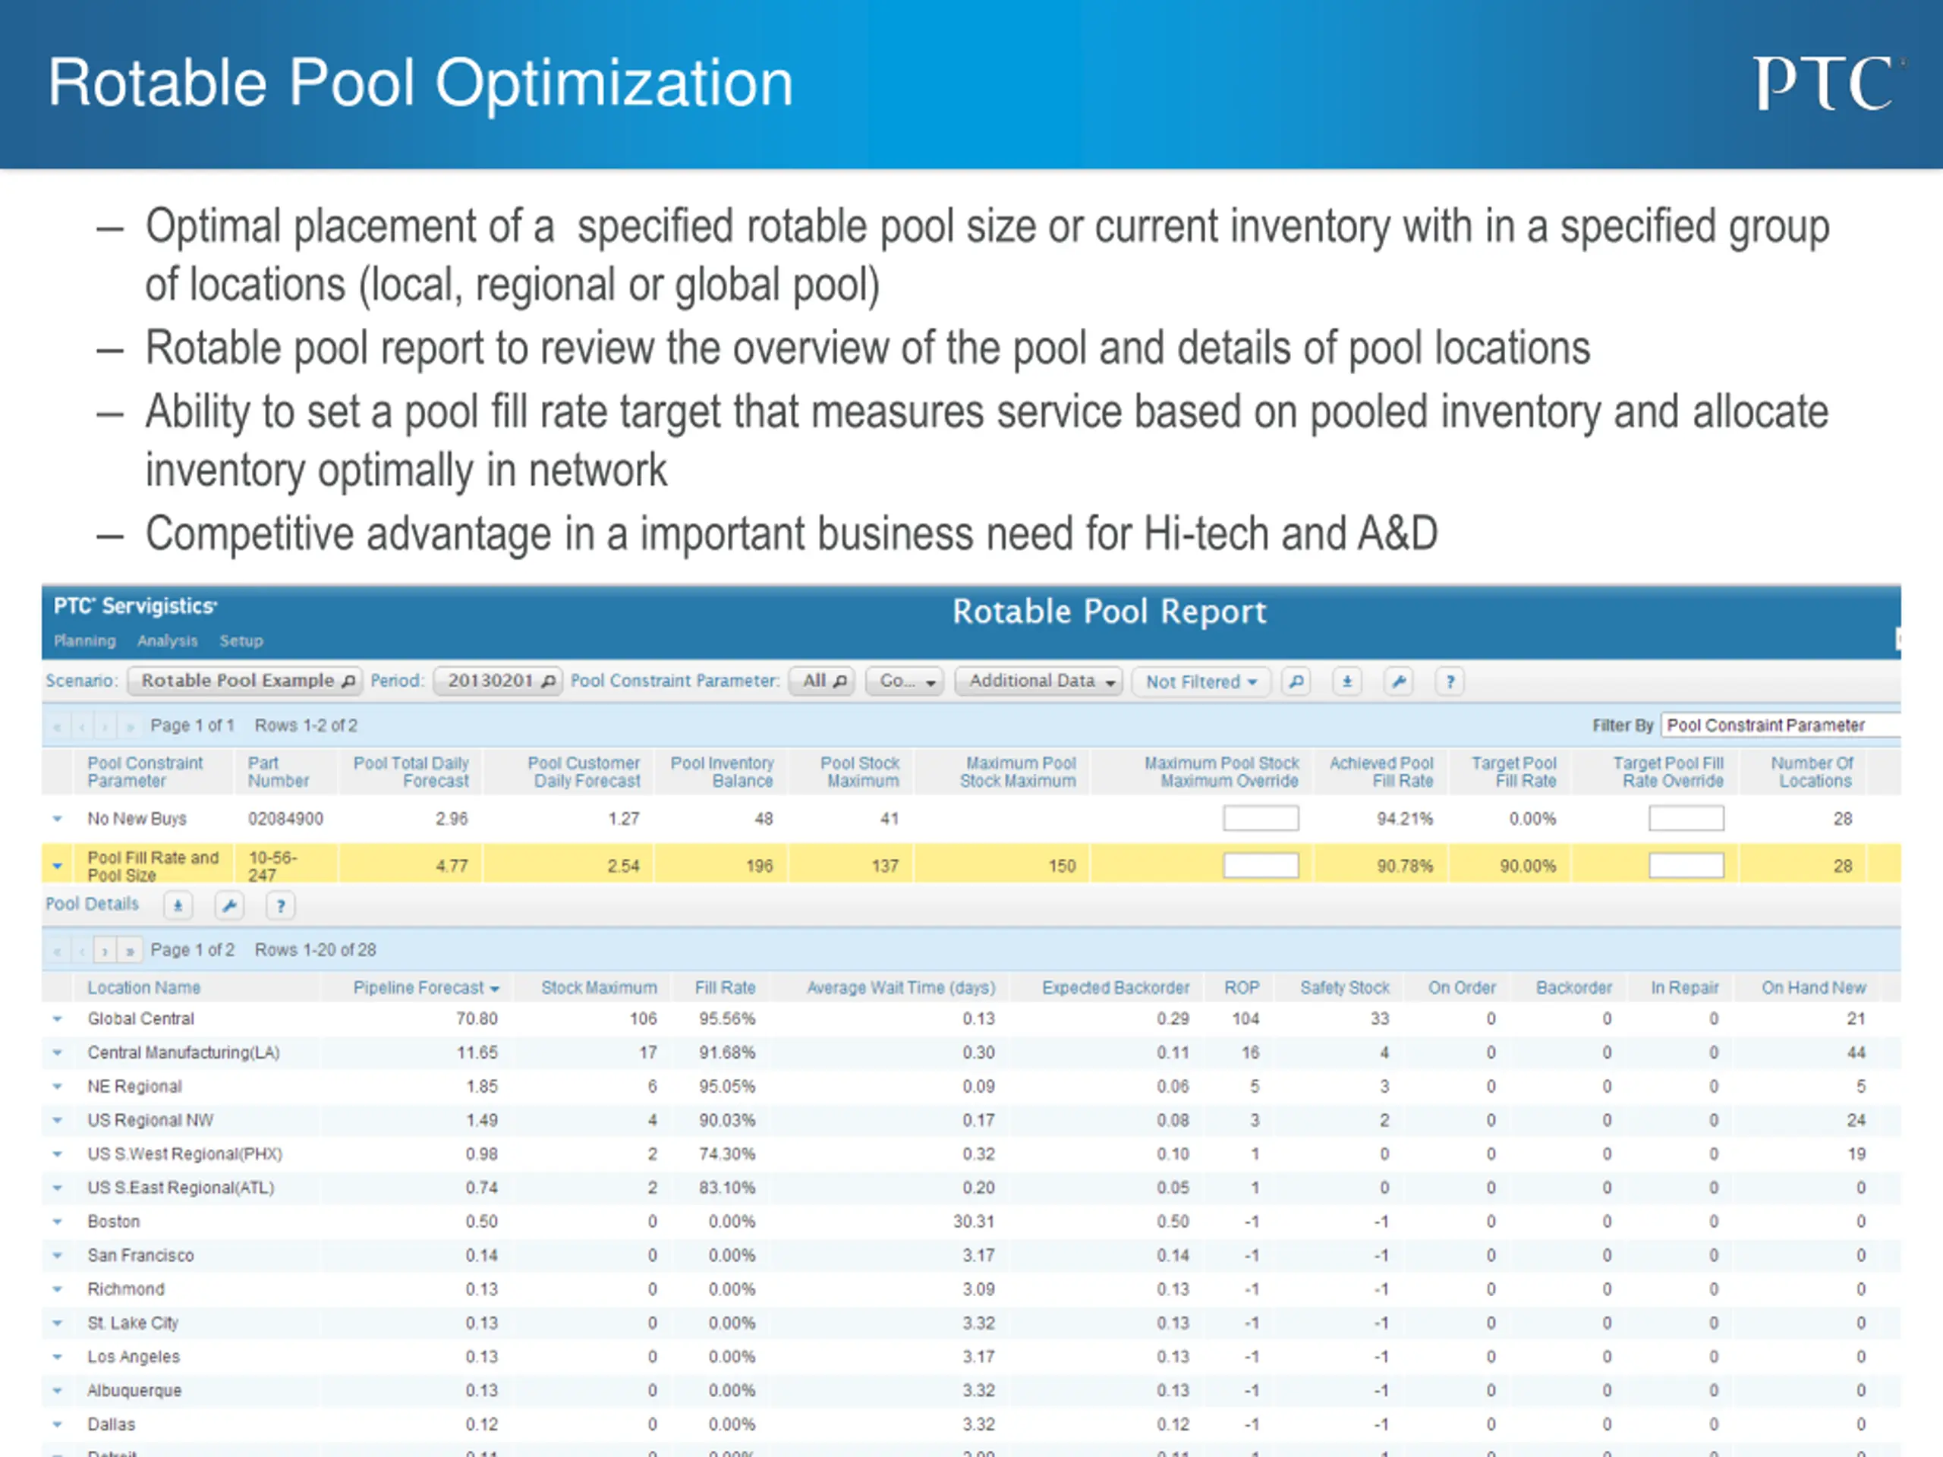1943x1457 pixels.
Task: Select the San Francisco location name
Action: [140, 1255]
